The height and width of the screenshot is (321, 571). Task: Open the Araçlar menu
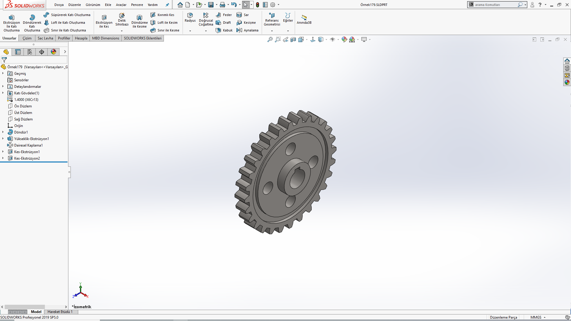coord(121,5)
